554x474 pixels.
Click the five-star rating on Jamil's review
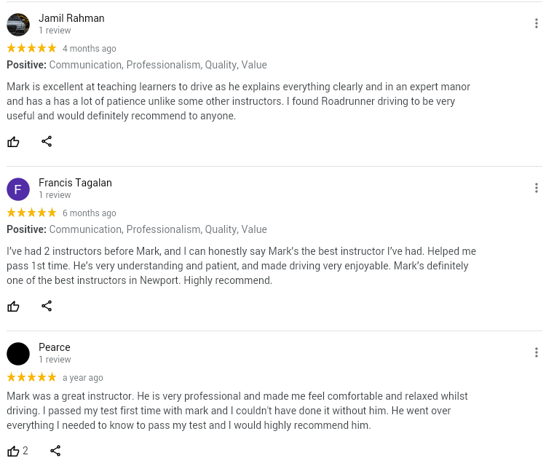click(x=31, y=48)
